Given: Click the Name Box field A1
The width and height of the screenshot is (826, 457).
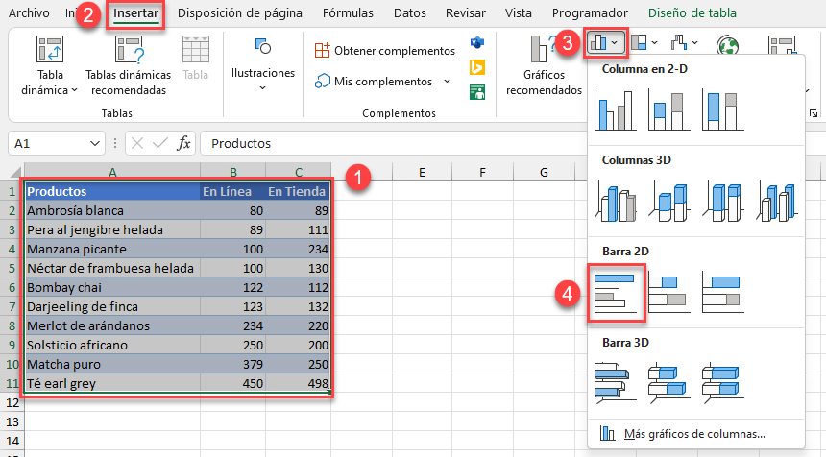Looking at the screenshot, I should pyautogui.click(x=50, y=143).
